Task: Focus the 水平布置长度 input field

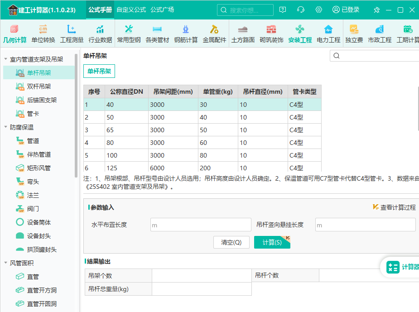Action: coord(201,225)
